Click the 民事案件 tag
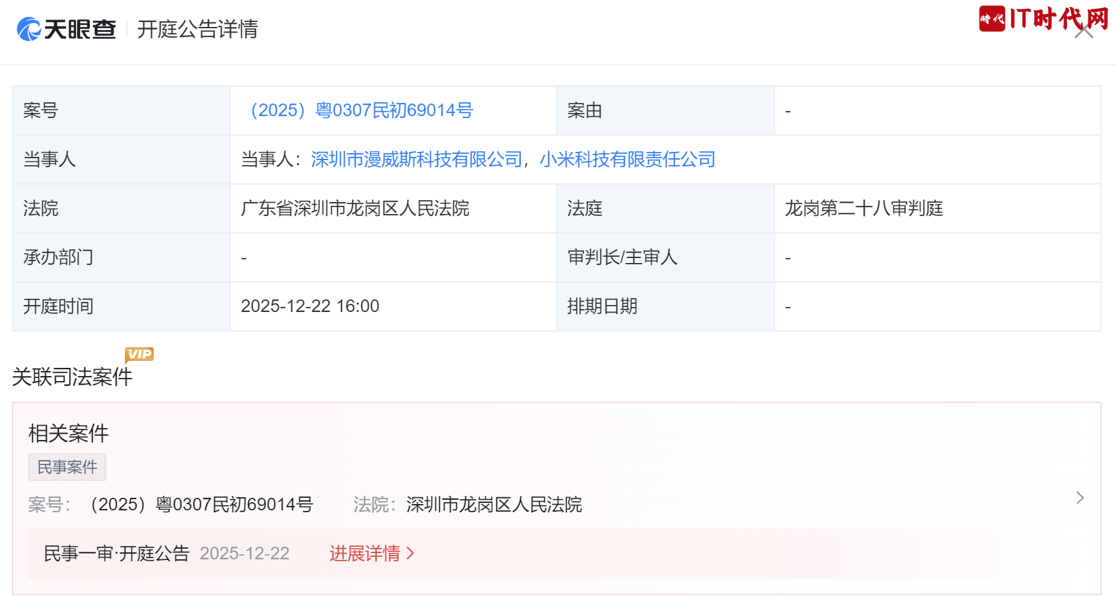1116x597 pixels. pos(67,467)
